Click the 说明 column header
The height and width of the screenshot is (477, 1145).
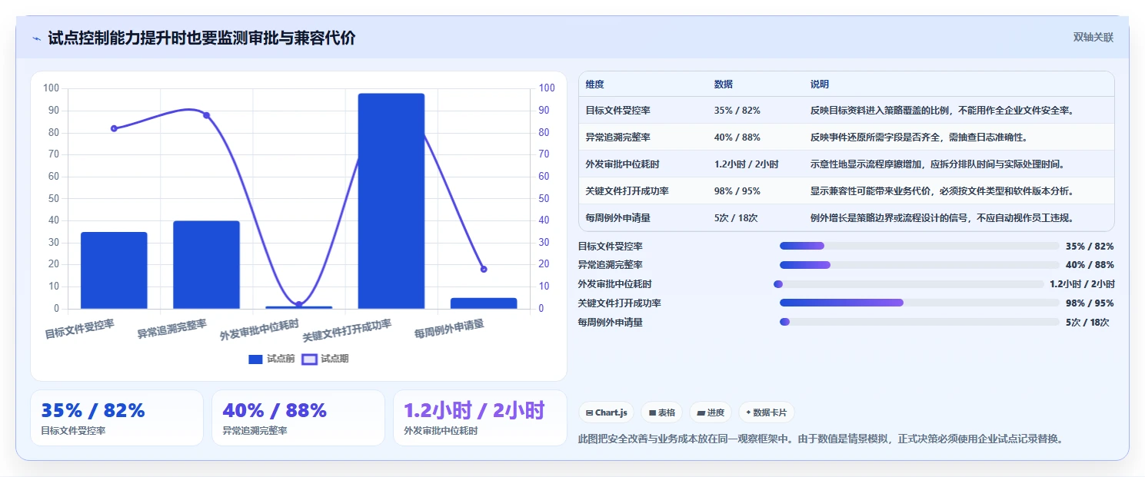820,84
